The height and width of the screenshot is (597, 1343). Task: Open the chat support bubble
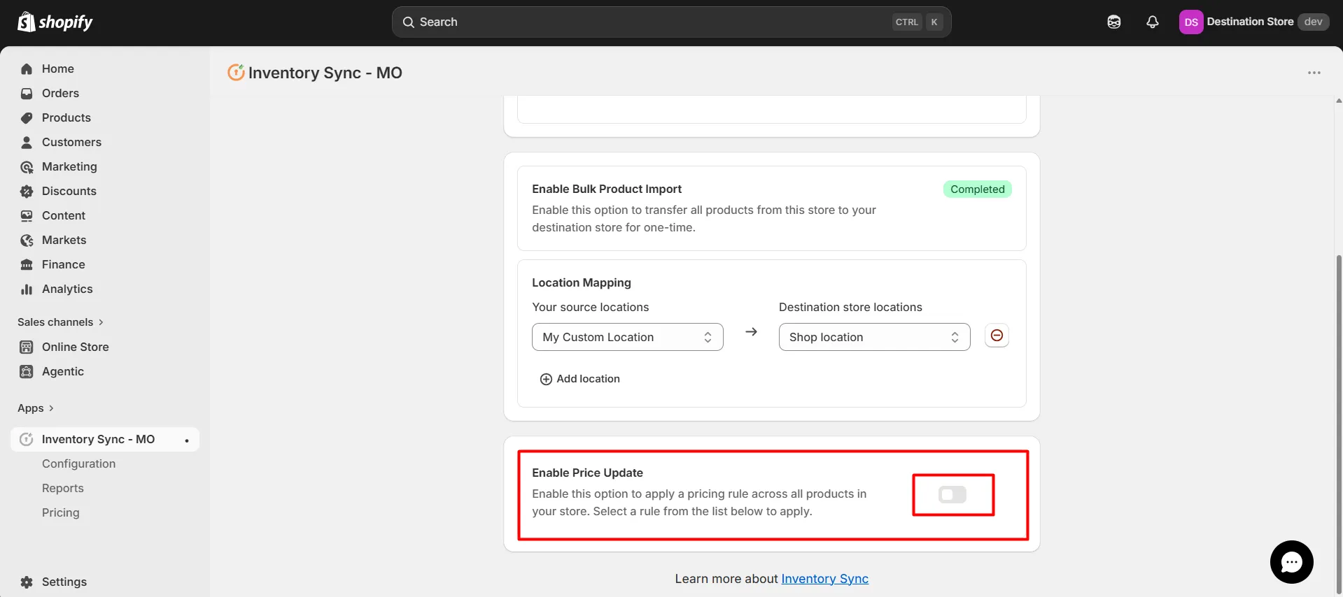(x=1291, y=561)
